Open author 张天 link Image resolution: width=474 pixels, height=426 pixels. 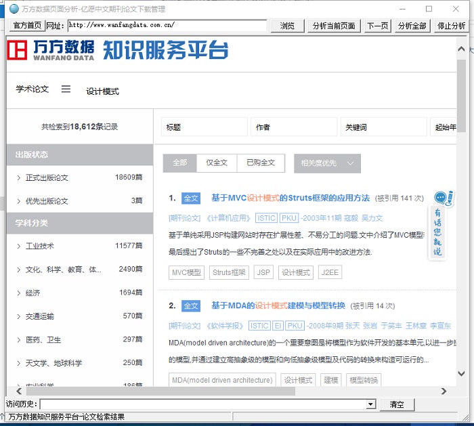[x=353, y=326]
